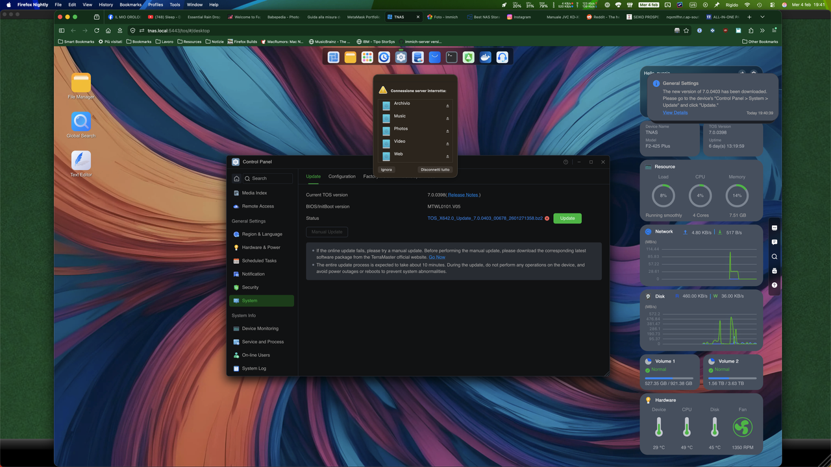
Task: Open File Manager from the desktop
Action: click(81, 86)
